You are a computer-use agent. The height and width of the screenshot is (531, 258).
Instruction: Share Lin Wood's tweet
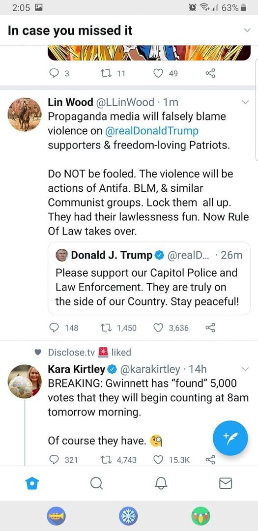pos(210,328)
